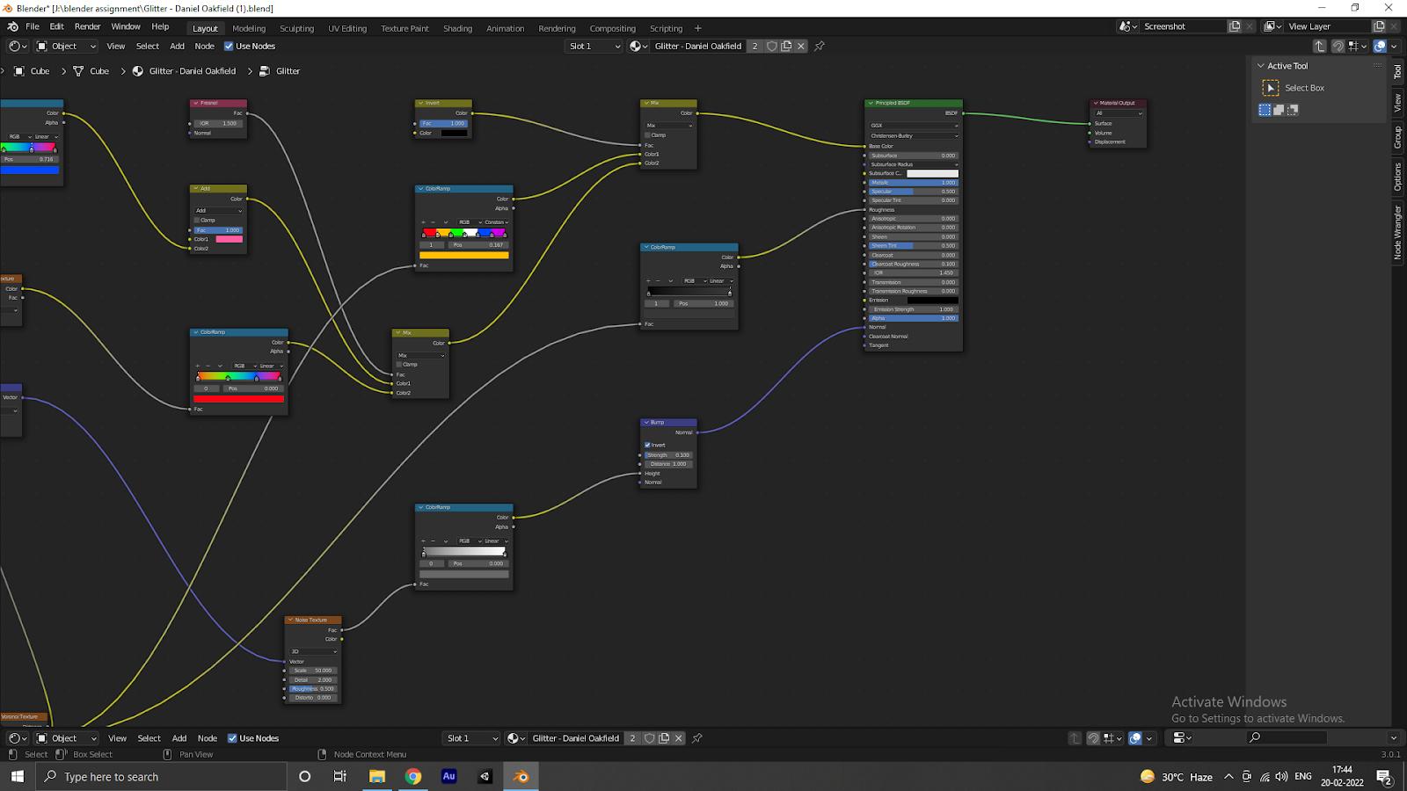Viewport: 1407px width, 791px height.
Task: Click bottom header pin icon
Action: coord(697,738)
